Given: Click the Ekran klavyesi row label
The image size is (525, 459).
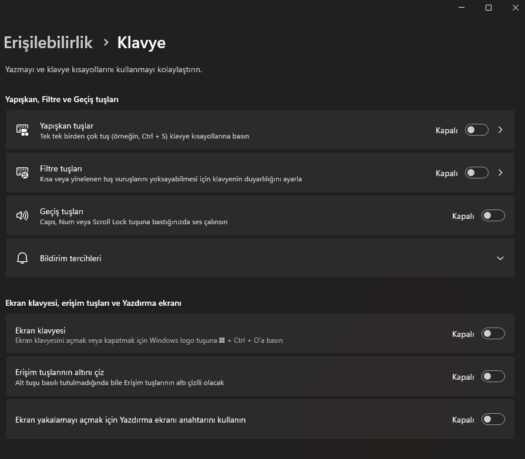Looking at the screenshot, I should [40, 330].
